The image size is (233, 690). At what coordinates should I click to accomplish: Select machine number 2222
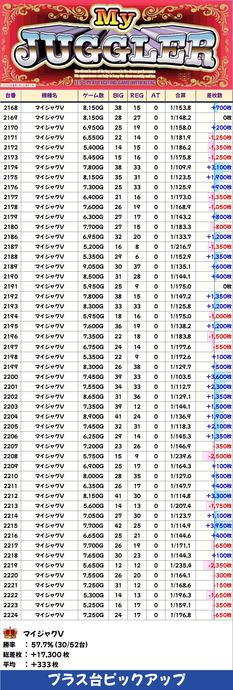[11, 595]
